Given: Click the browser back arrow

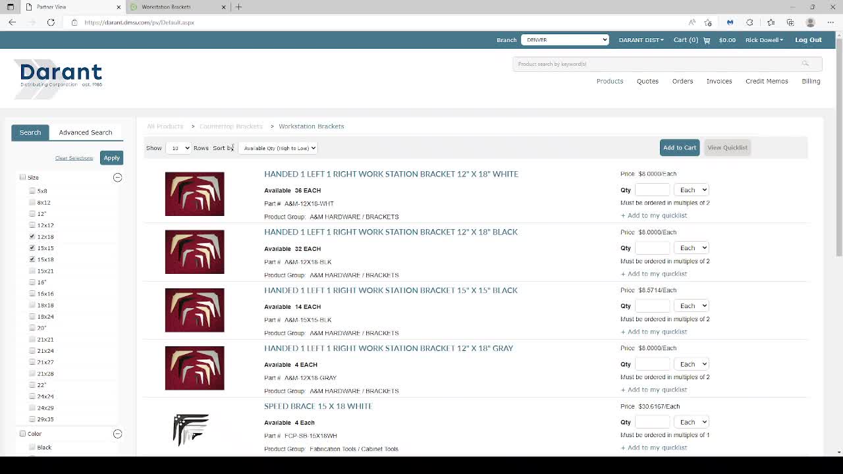Looking at the screenshot, I should (x=12, y=22).
